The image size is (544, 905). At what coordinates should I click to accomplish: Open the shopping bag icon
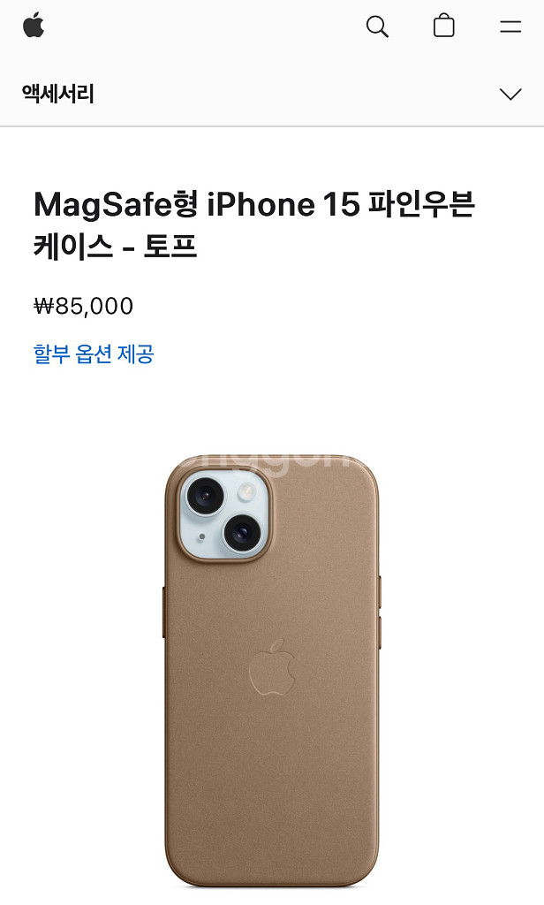443,26
